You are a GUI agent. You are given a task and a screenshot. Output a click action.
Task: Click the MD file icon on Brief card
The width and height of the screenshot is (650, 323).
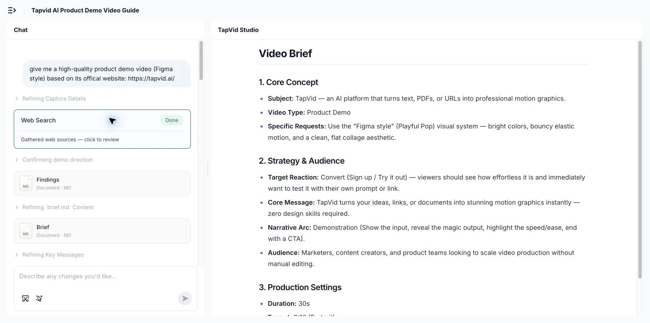click(x=26, y=231)
